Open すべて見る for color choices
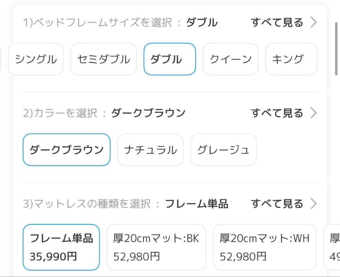340x277 pixels. click(x=277, y=112)
